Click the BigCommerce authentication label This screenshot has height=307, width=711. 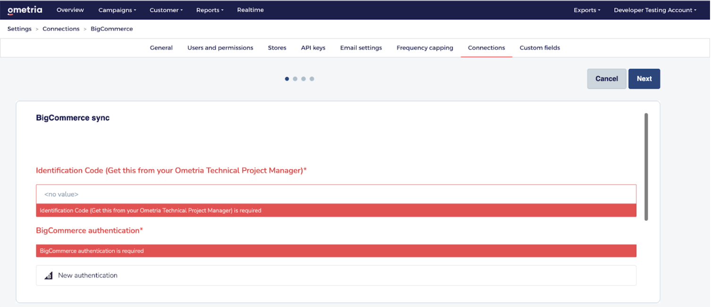click(89, 230)
